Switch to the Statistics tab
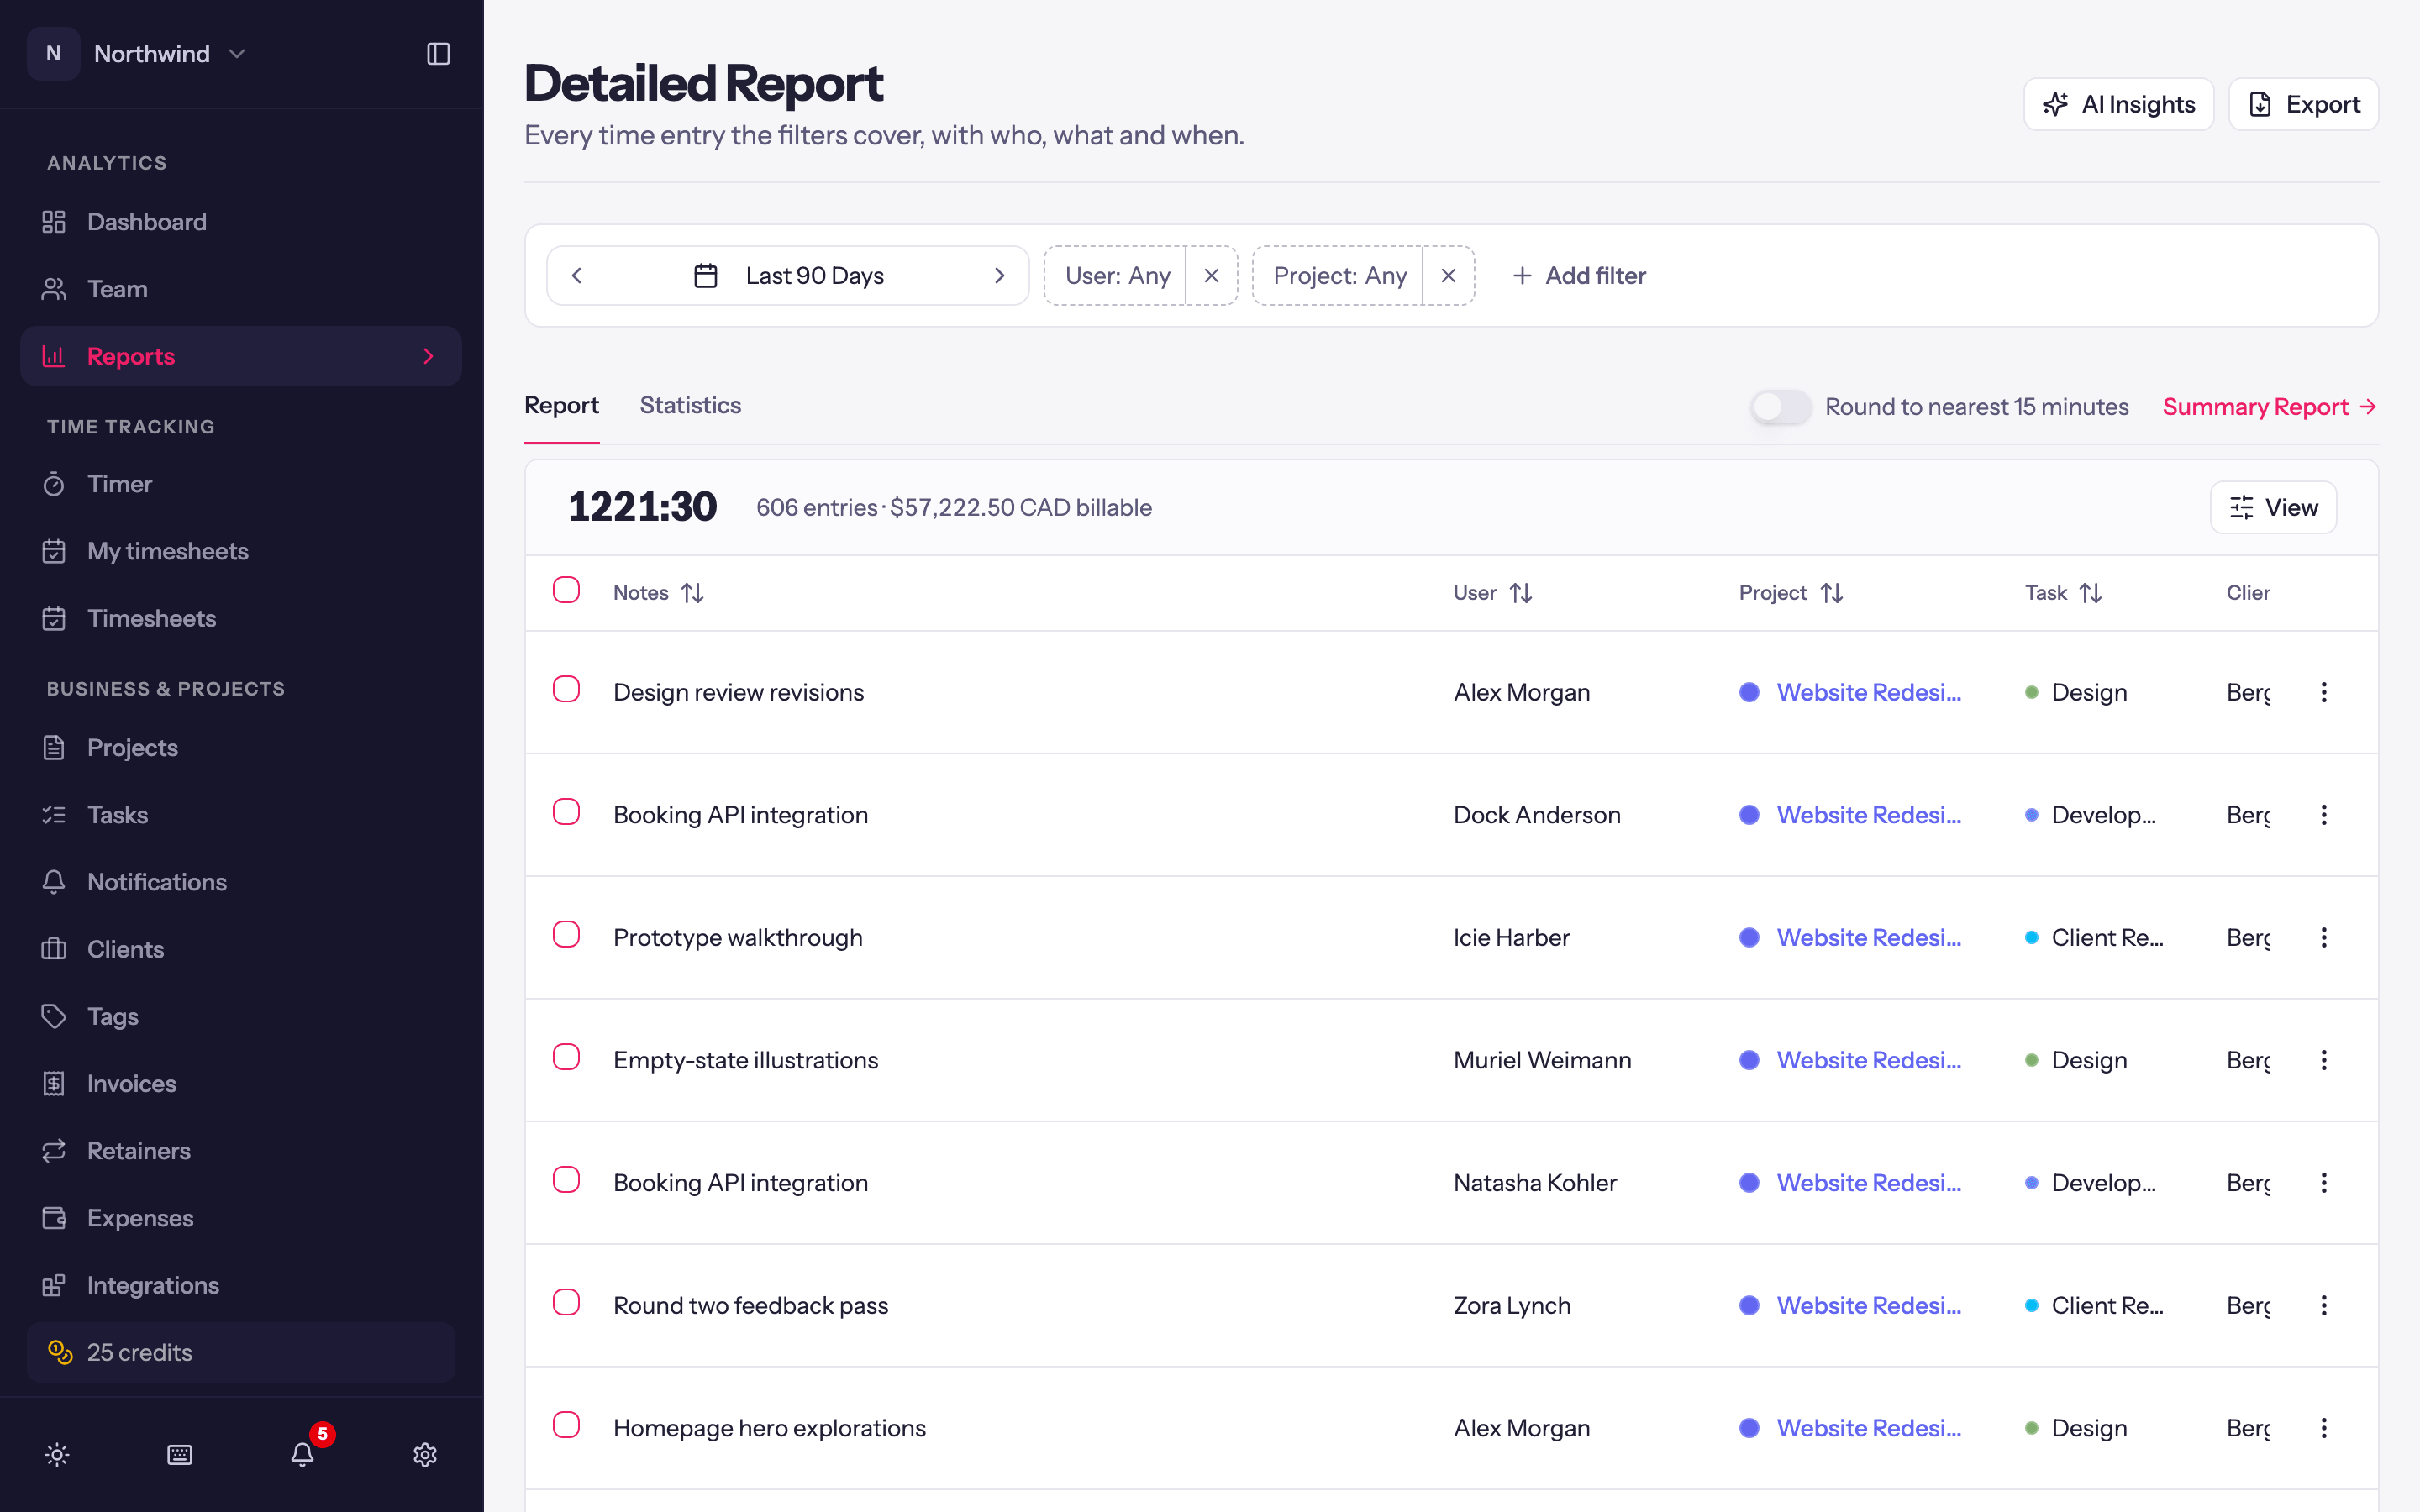2420x1512 pixels. pyautogui.click(x=690, y=405)
